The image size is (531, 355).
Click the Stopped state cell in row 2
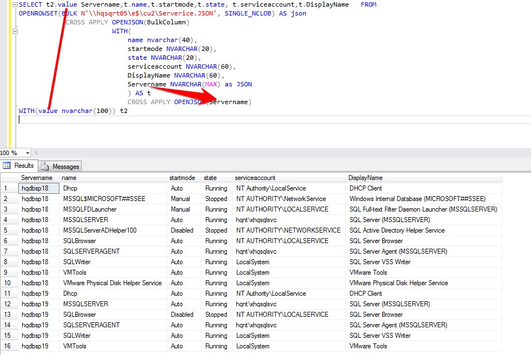point(216,199)
